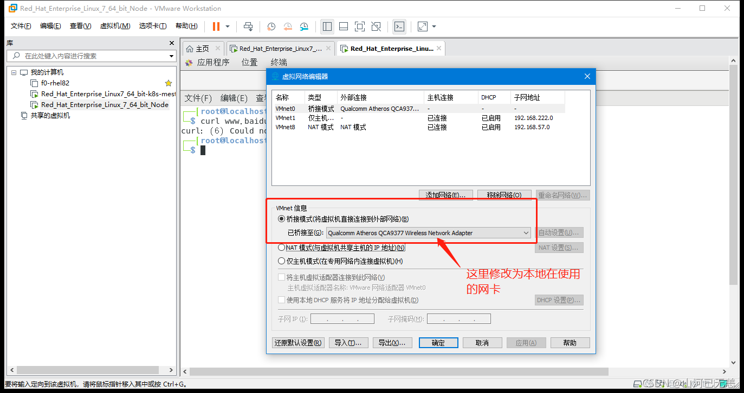
Task: Click the library horizontal scrollbar right arrow
Action: pyautogui.click(x=172, y=370)
